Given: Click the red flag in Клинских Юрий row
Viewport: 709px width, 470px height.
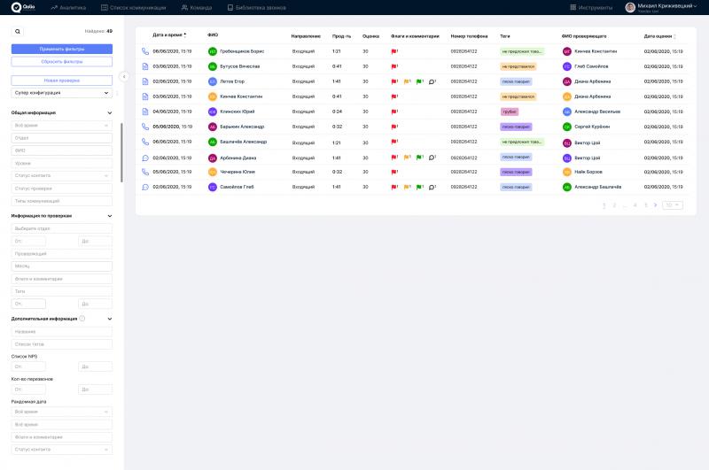Looking at the screenshot, I should click(393, 112).
